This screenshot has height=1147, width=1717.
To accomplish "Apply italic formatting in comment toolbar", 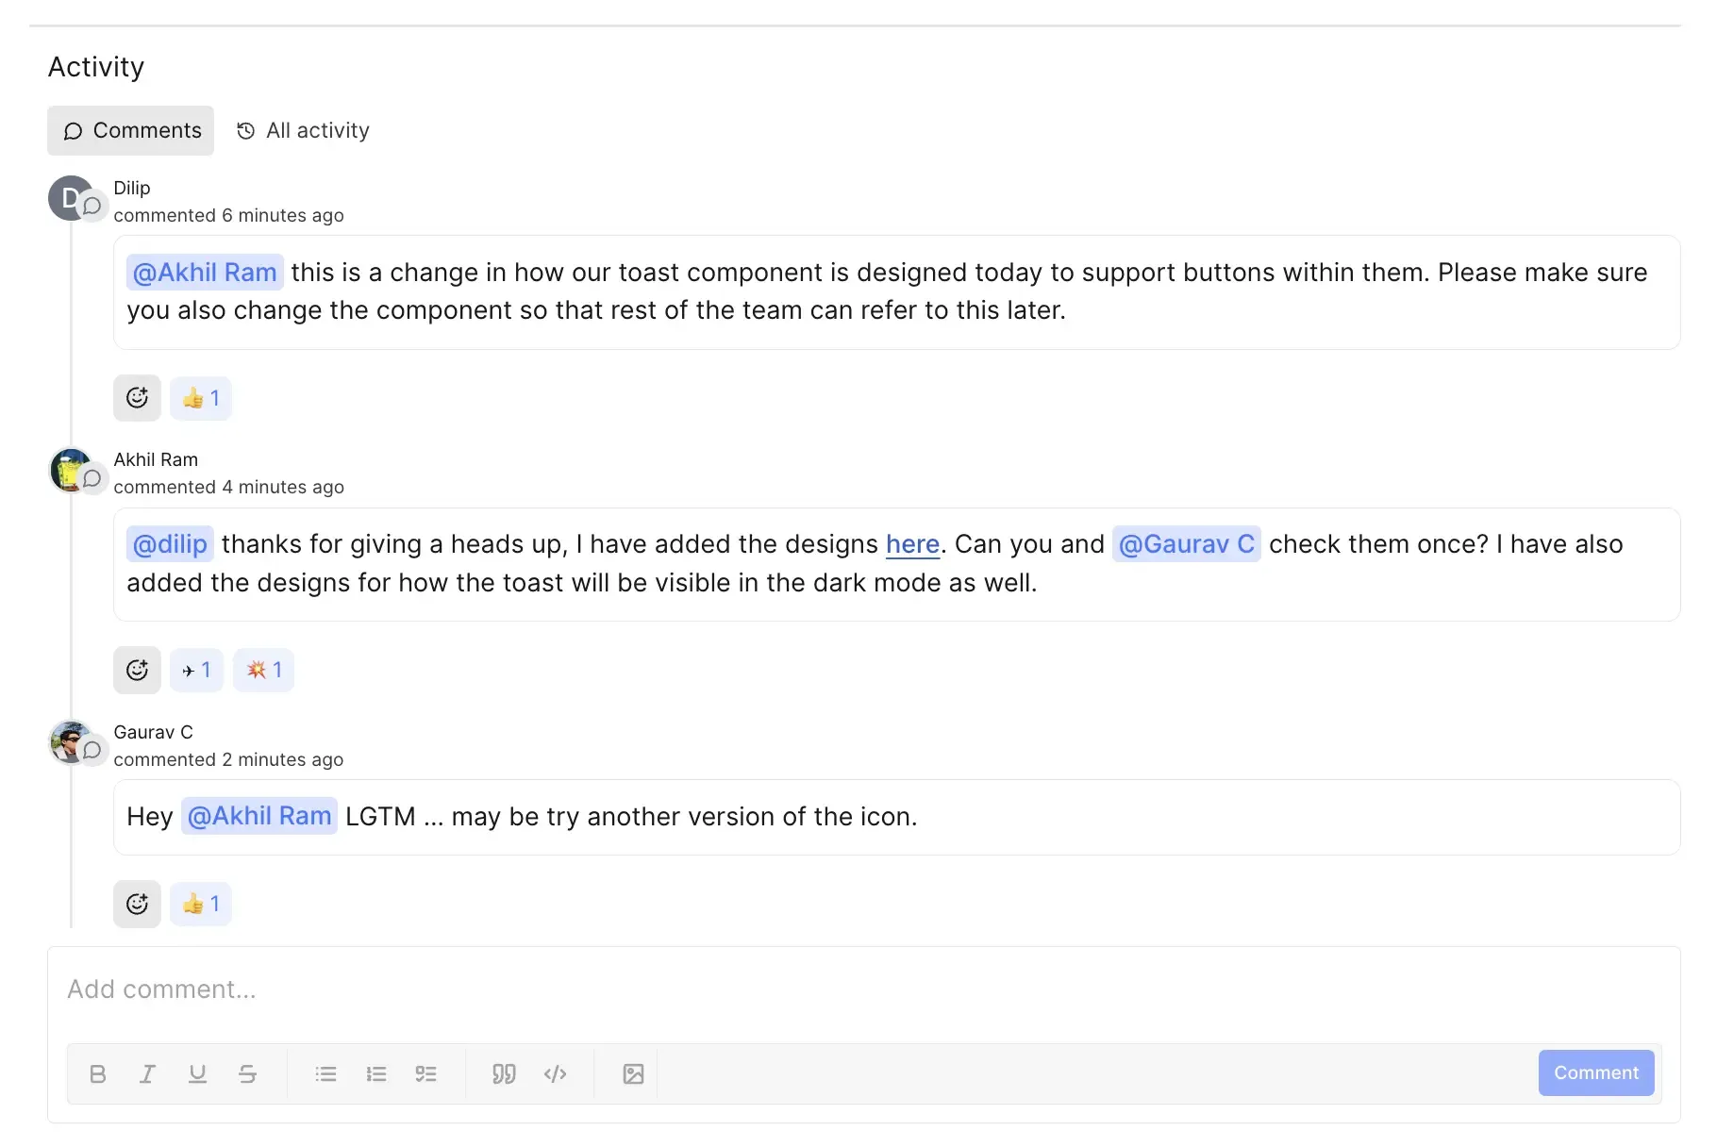I will pos(147,1073).
